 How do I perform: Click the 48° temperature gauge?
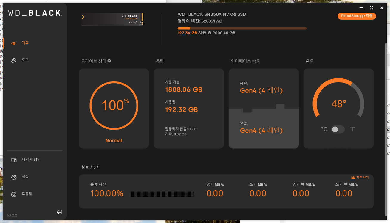pos(338,104)
